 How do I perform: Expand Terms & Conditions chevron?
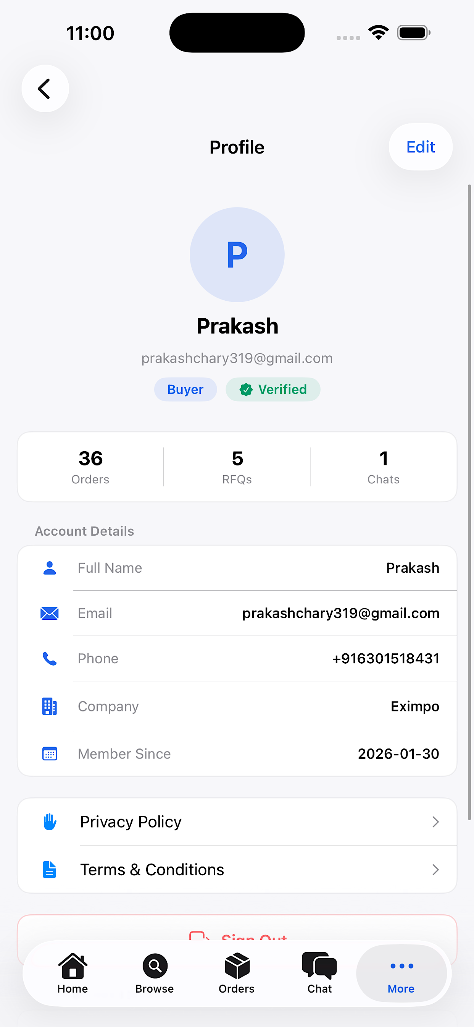coord(435,869)
